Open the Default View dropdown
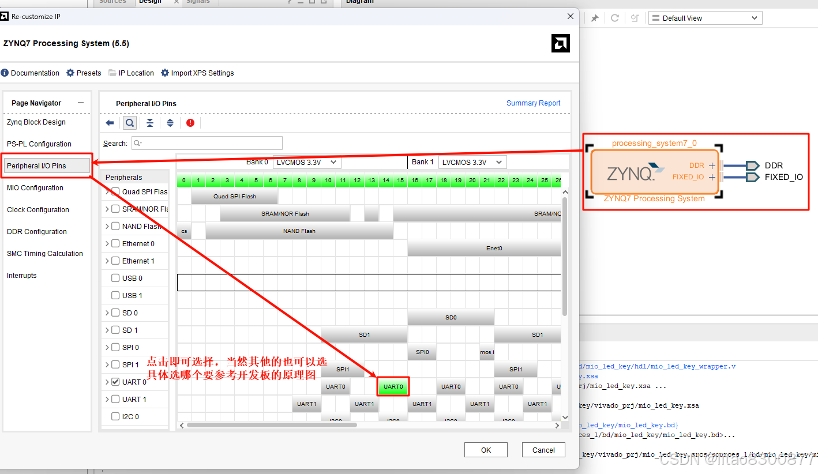Viewport: 818px width, 474px height. point(705,18)
